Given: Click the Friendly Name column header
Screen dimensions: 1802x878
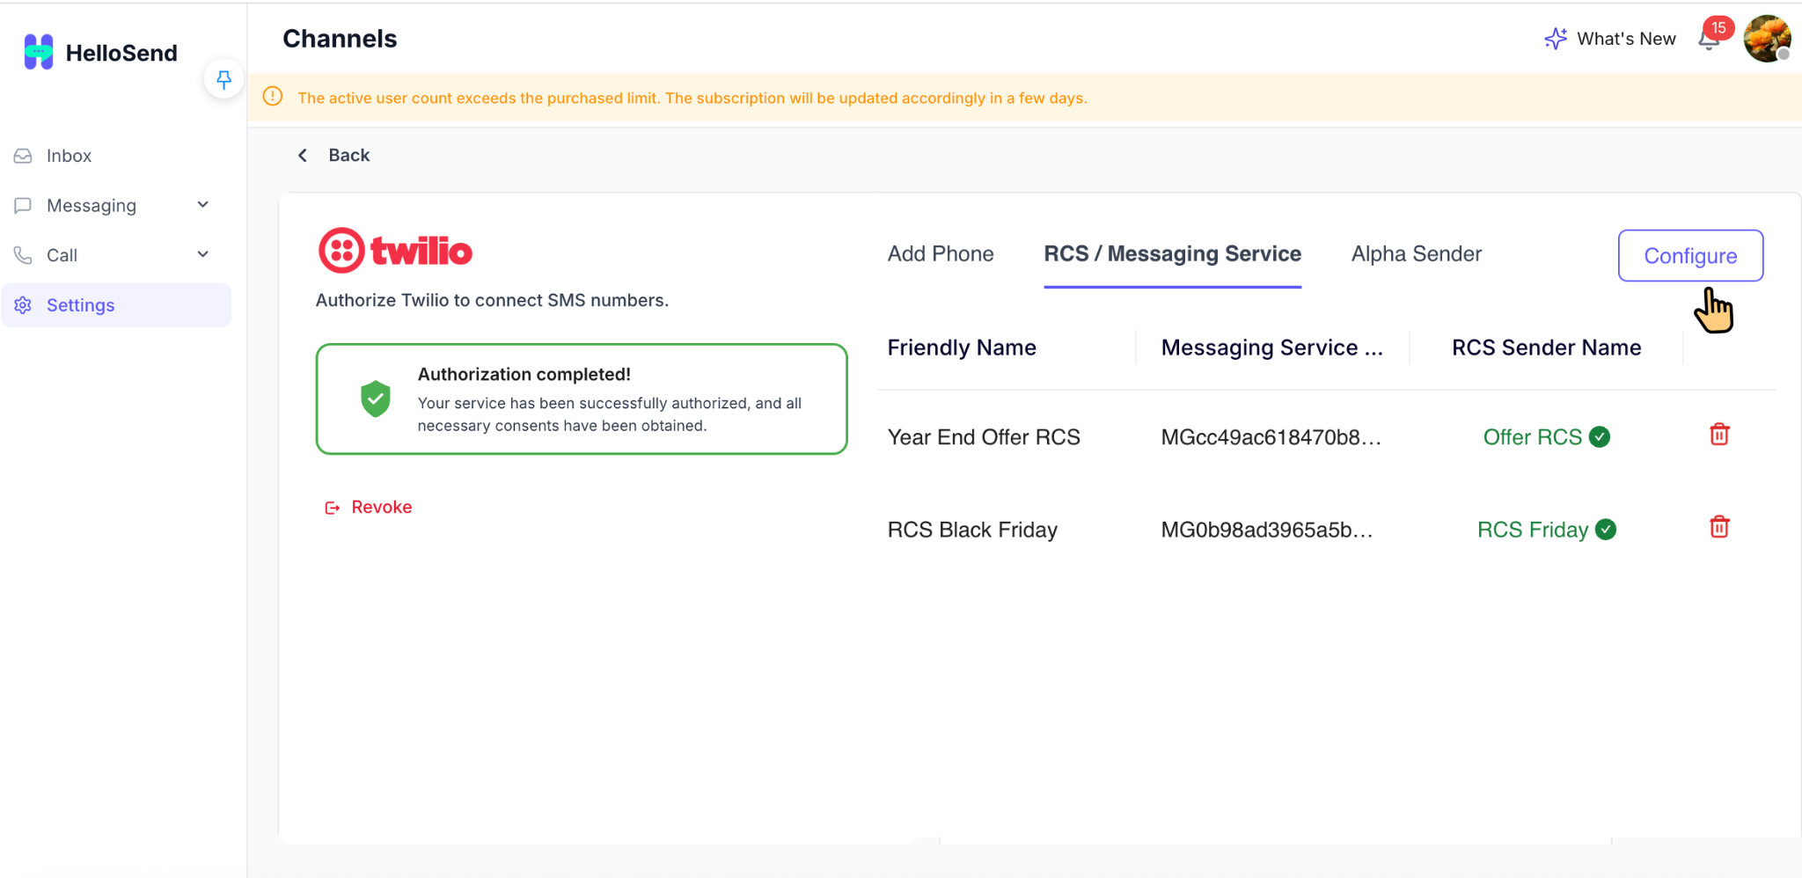Looking at the screenshot, I should coord(962,348).
